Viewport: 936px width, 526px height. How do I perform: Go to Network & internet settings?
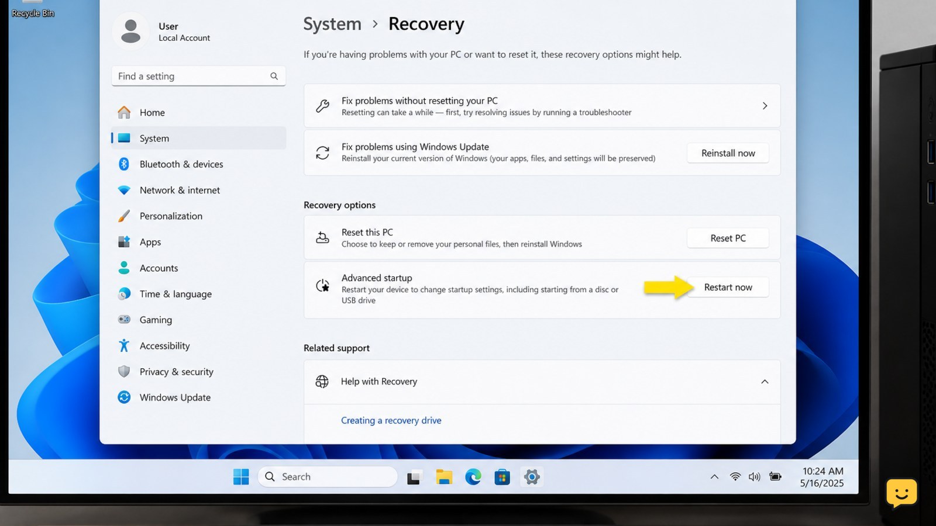click(x=198, y=190)
